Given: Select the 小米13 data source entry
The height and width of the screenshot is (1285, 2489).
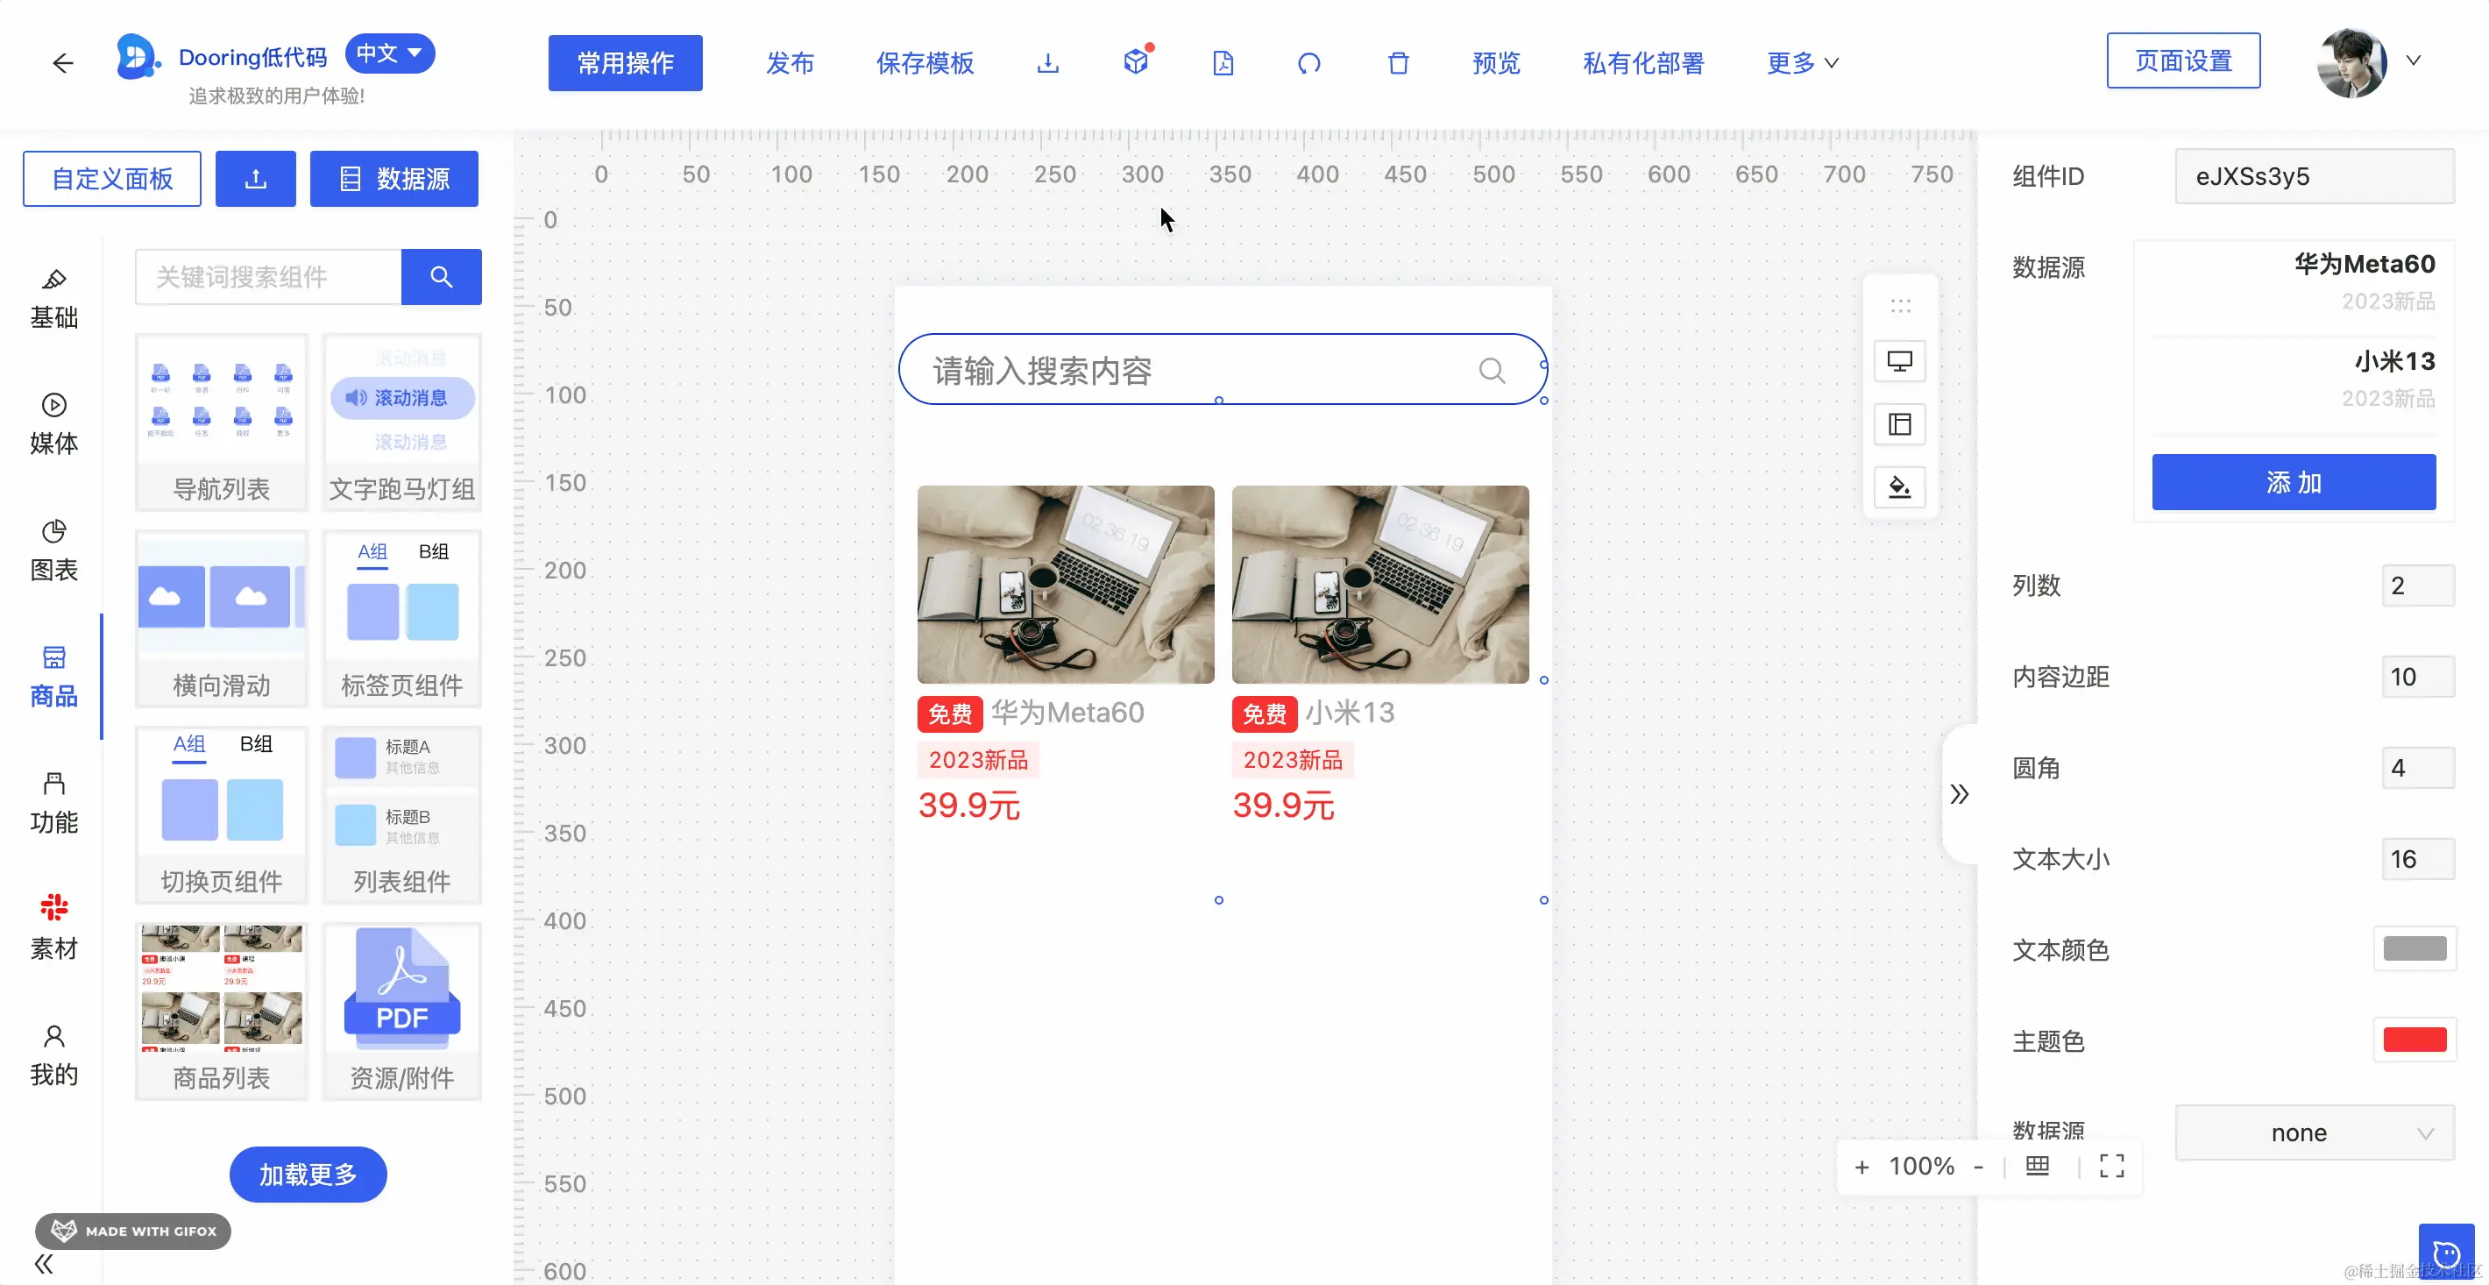Looking at the screenshot, I should tap(2294, 379).
